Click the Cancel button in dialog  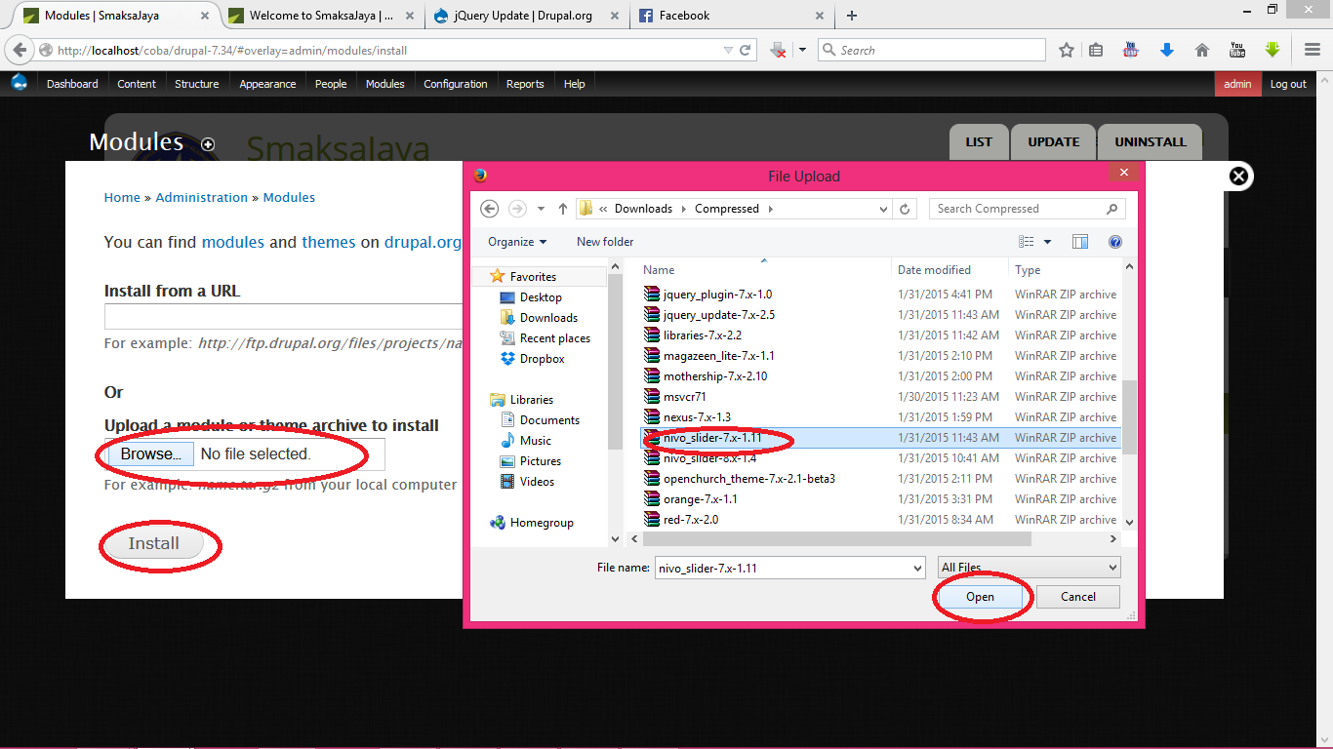1077,597
